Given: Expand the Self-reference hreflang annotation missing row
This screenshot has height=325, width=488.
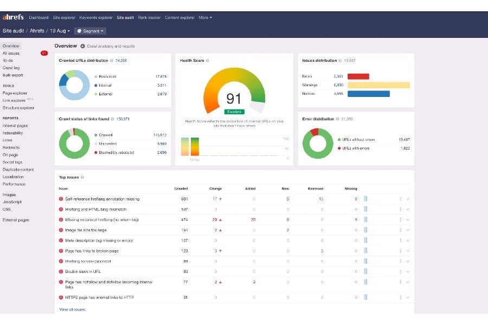Looking at the screenshot, I should click(x=408, y=199).
